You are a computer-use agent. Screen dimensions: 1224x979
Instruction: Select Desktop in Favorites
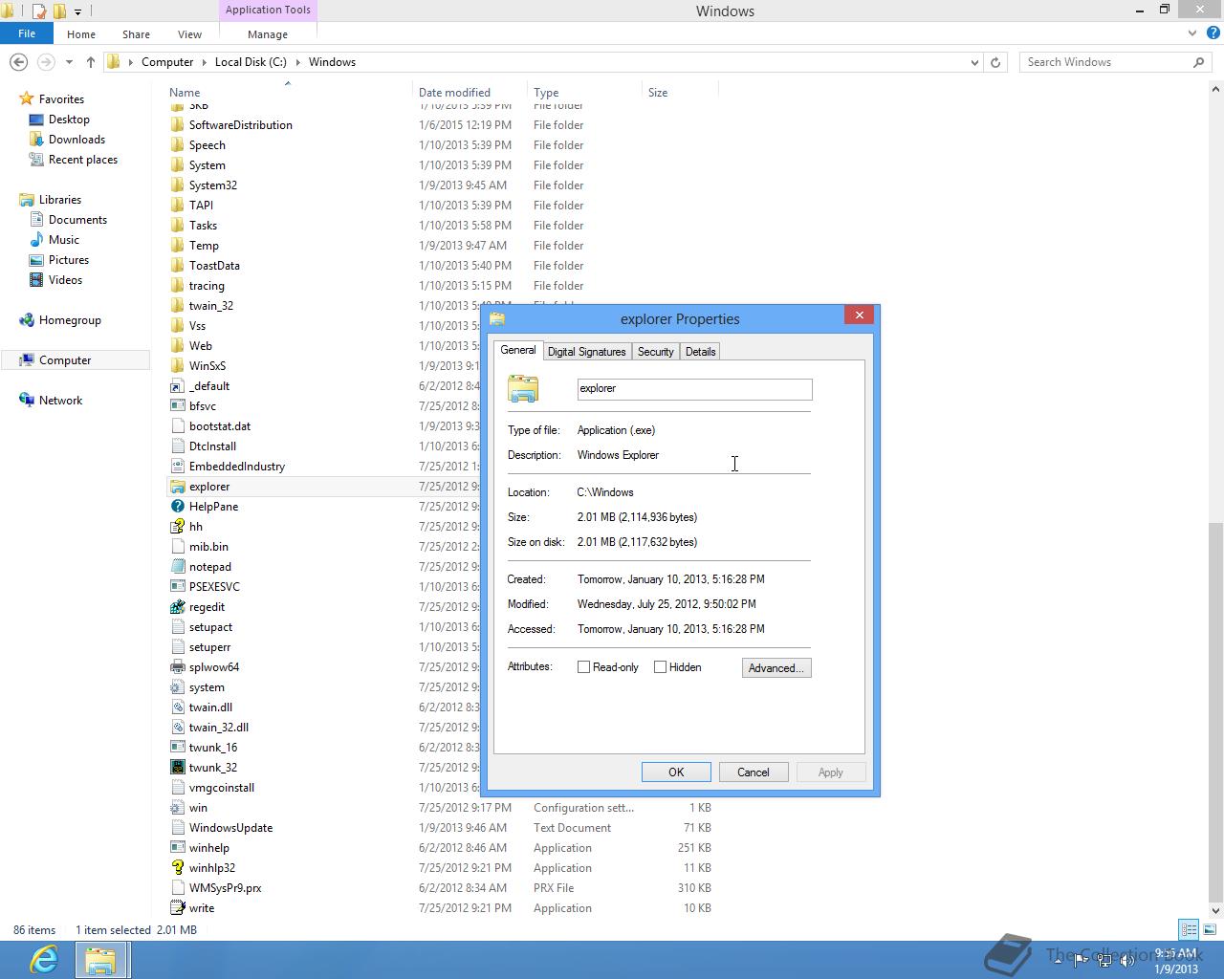(x=69, y=120)
